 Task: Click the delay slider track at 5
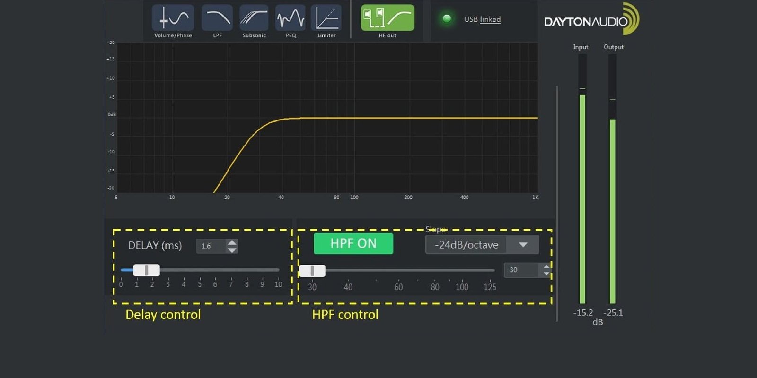click(200, 270)
